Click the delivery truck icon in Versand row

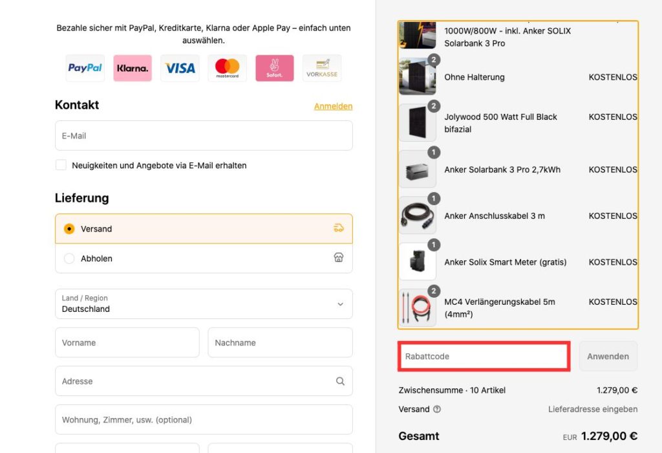339,228
